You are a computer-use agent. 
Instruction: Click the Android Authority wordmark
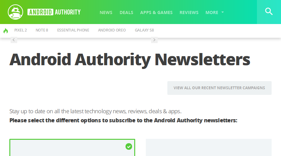54,12
